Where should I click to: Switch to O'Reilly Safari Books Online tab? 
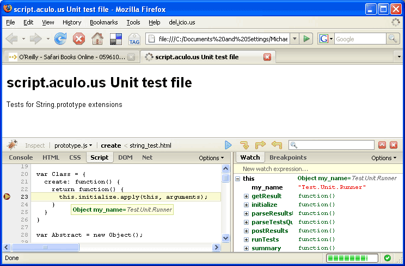click(x=72, y=57)
